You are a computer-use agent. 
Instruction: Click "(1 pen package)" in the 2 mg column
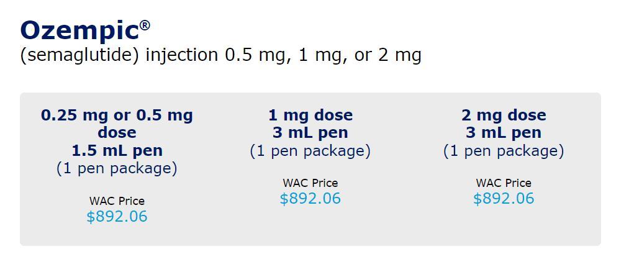(504, 151)
